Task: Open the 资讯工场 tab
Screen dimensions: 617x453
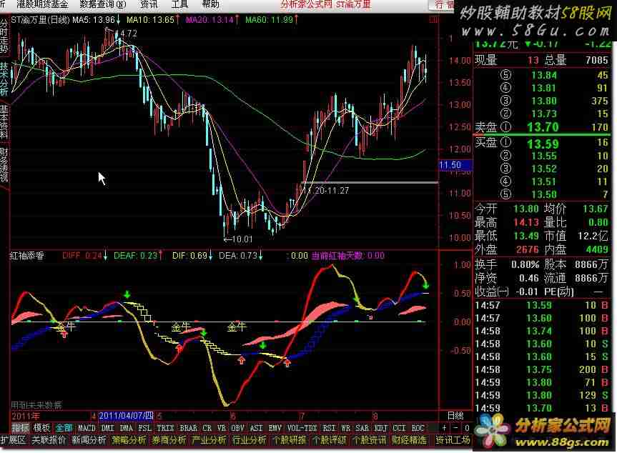Action: [453, 440]
